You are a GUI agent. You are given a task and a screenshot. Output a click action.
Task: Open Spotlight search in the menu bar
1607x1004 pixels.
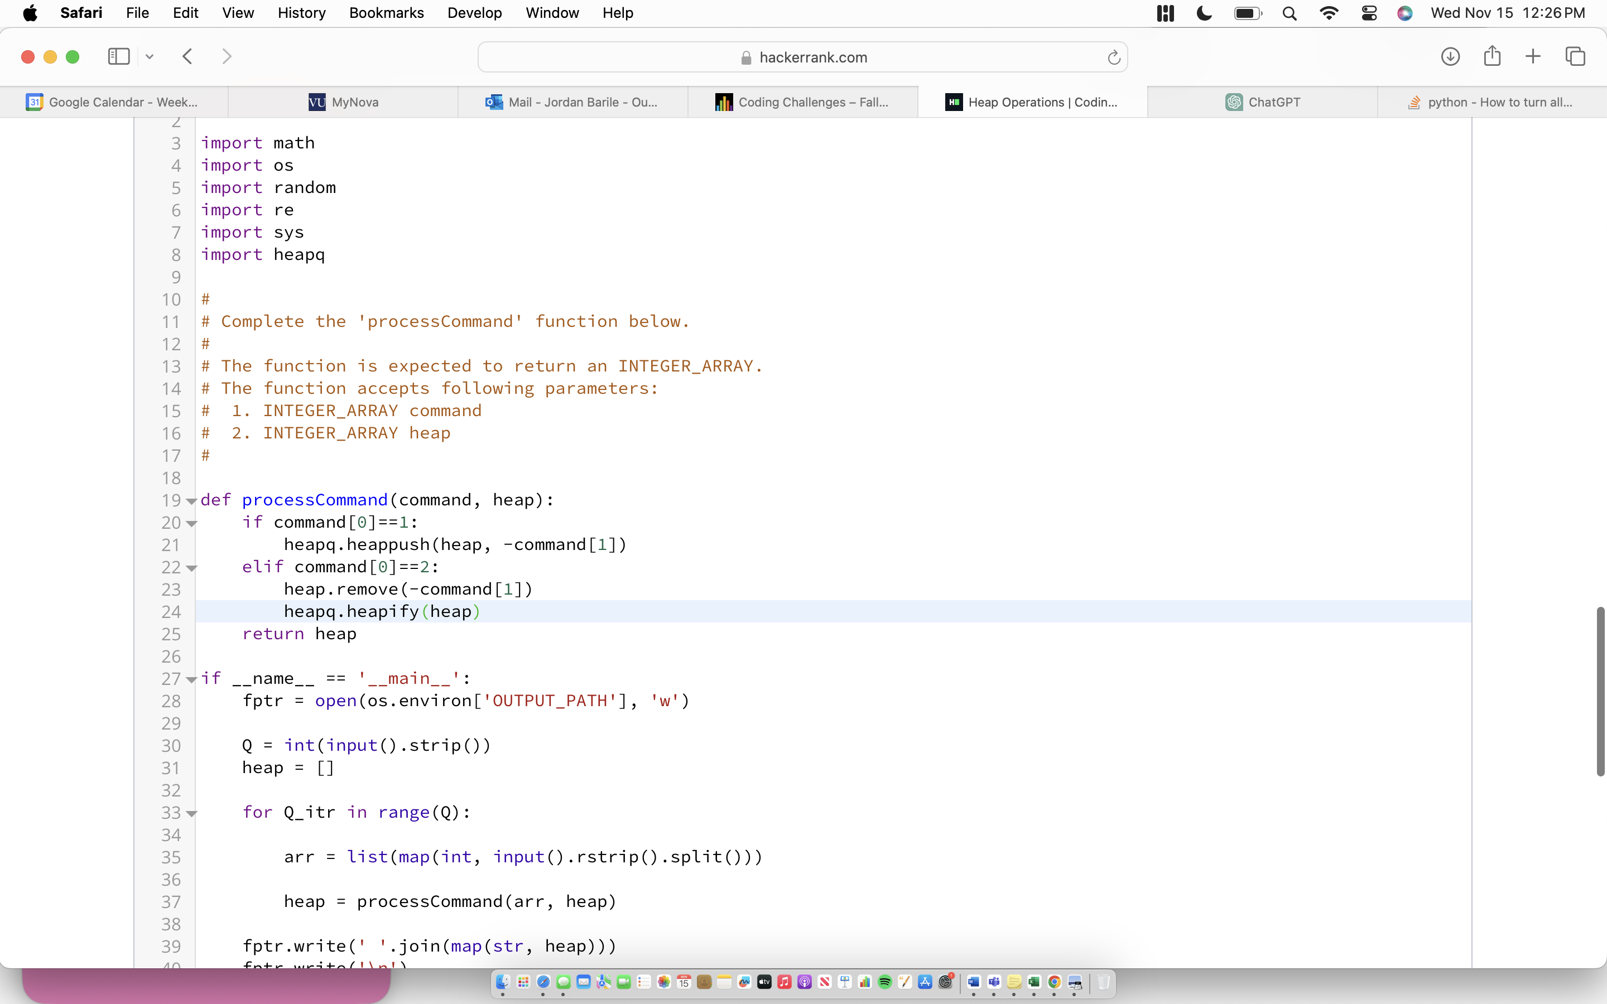click(1289, 13)
